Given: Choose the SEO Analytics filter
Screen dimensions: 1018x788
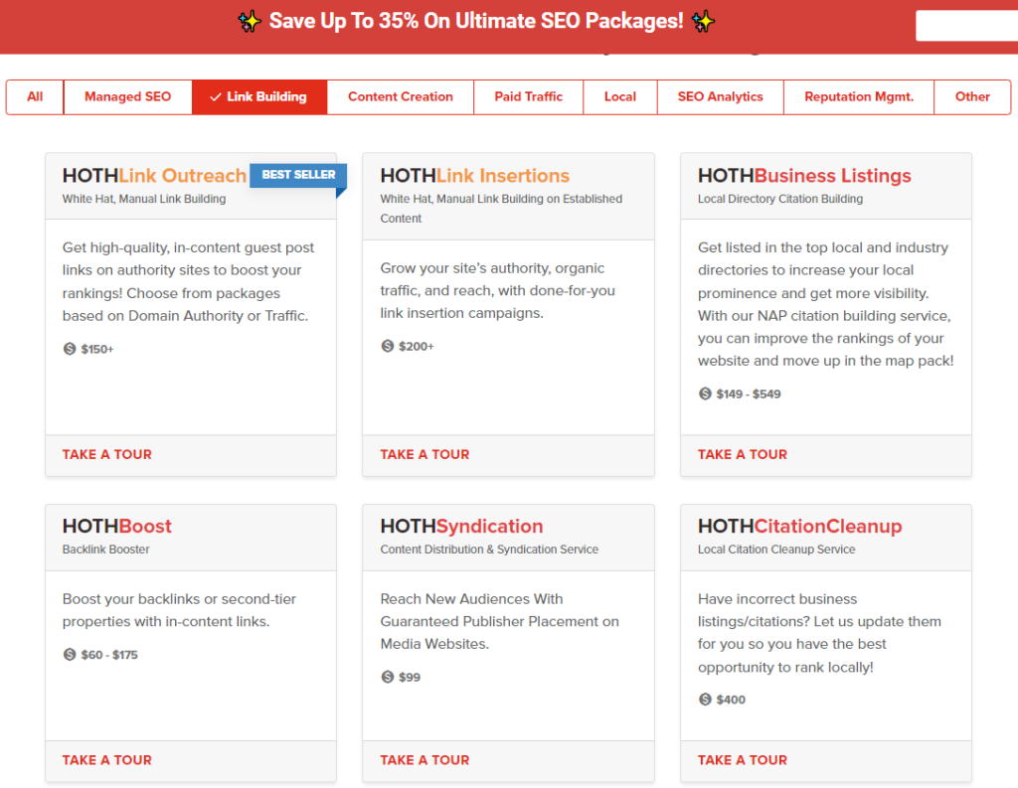Looking at the screenshot, I should coord(720,97).
